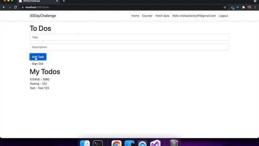Click the lock icon in the address bar
The width and height of the screenshot is (259, 146).
click(x=23, y=7)
